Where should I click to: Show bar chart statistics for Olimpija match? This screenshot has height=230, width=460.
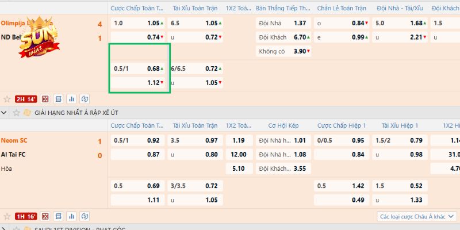[72, 98]
